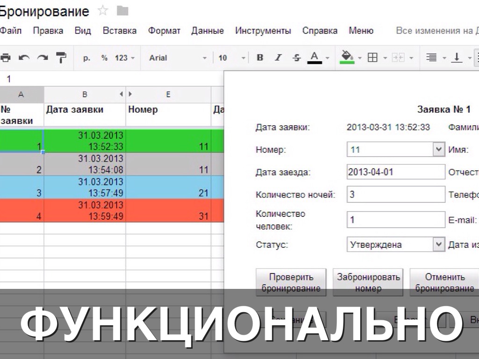Click the print icon in the toolbar
Viewport: 479px width, 359px height.
point(5,58)
